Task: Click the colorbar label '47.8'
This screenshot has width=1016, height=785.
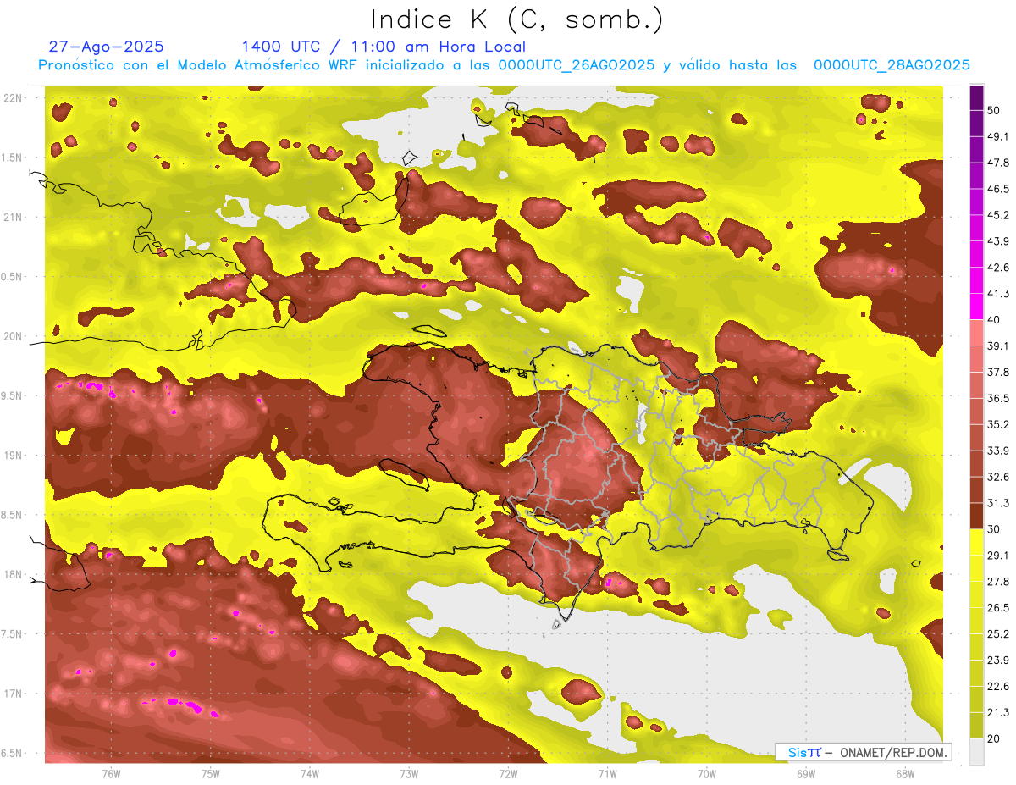Action: click(x=998, y=163)
